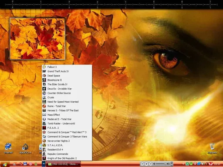Image resolution: width=223 pixels, height=167 pixels.
Task: Select Need for Speed Most Wanted
Action: click(x=67, y=102)
